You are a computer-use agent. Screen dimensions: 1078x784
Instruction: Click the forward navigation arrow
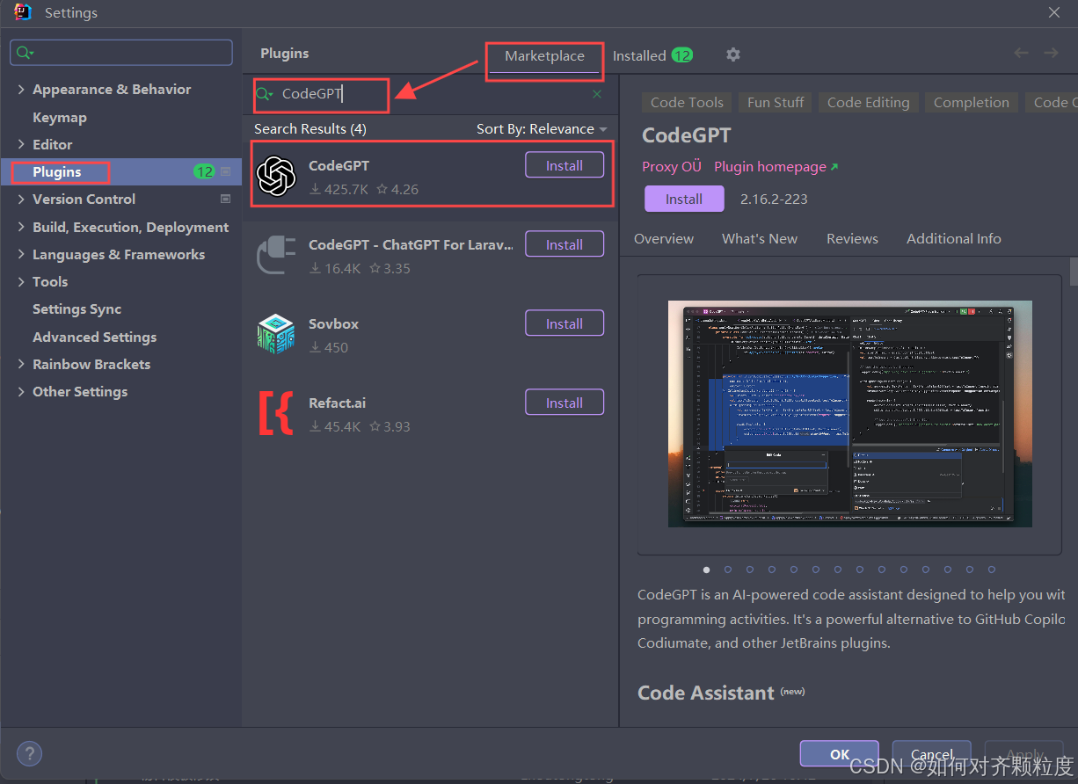click(x=1051, y=54)
